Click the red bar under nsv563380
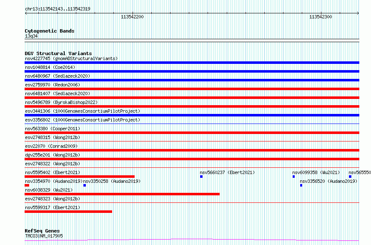 click(x=192, y=133)
